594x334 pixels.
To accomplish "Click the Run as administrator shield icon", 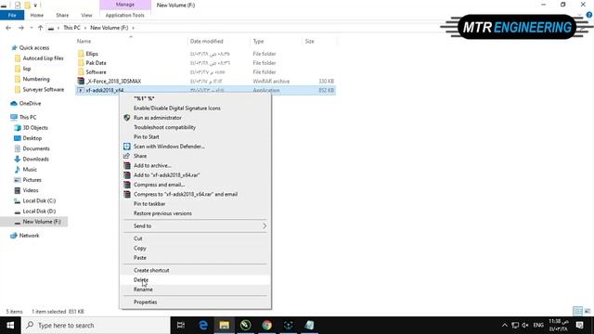I will (x=127, y=118).
